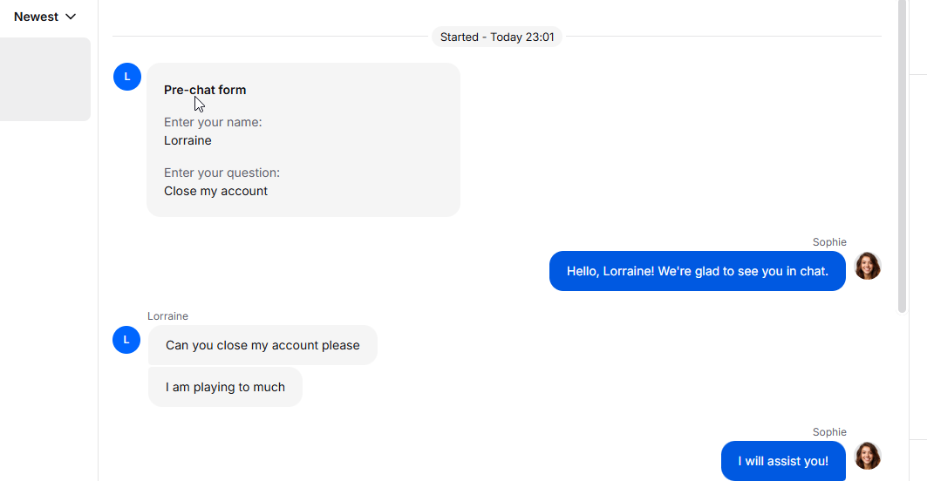Viewport: 927px width, 481px height.
Task: Click the Pre-chat form heading
Action: pyautogui.click(x=205, y=90)
